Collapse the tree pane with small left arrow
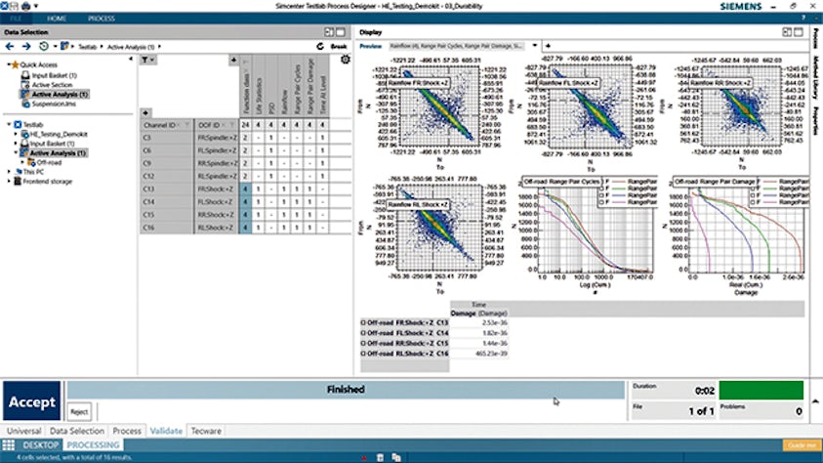Screen dimensions: 823x463 coord(131,60)
